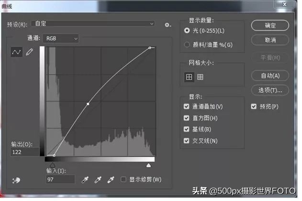This screenshot has height=201, width=302.
Task: Choose the detailed 10x10 grid size icon
Action: coord(200,77)
